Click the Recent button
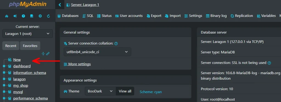This screenshot has height=102, width=281. tap(11, 46)
